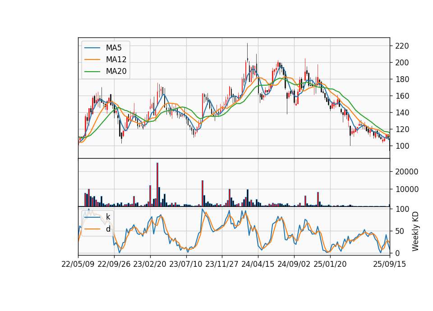Click the 25/01/20 date tick label

[330, 264]
